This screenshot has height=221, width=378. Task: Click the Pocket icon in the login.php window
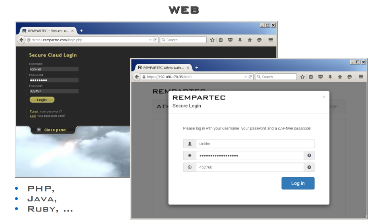click(x=230, y=40)
